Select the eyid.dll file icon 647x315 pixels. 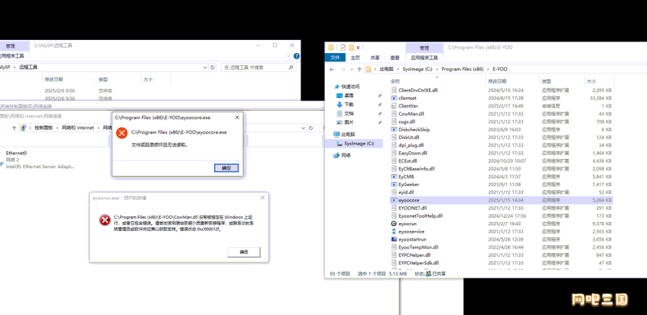pos(394,192)
